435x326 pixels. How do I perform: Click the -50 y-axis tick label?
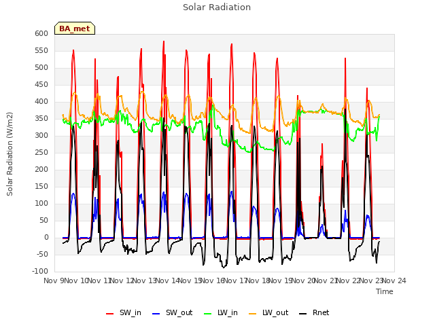tap(42, 254)
